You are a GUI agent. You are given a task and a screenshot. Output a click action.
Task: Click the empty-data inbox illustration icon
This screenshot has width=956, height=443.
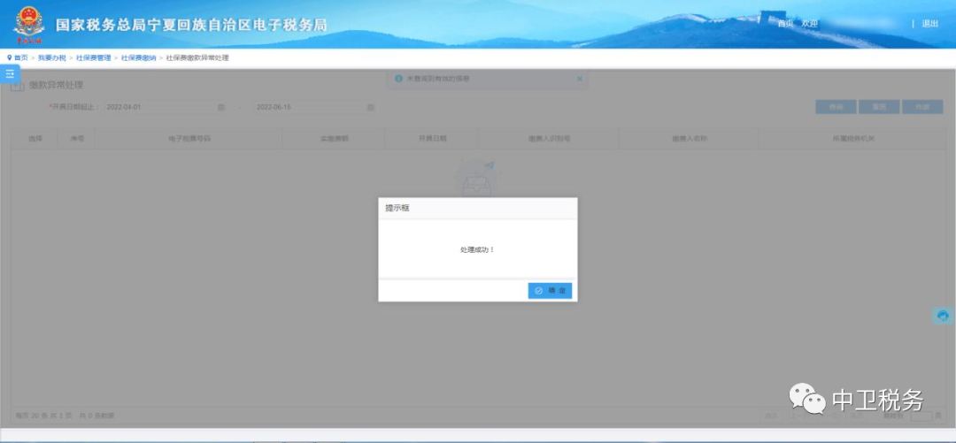click(x=477, y=179)
